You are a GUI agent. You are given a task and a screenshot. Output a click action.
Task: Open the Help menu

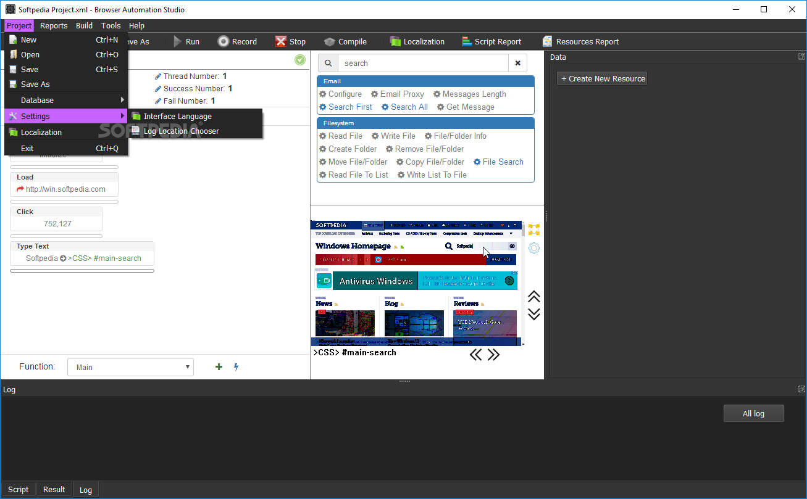[137, 26]
